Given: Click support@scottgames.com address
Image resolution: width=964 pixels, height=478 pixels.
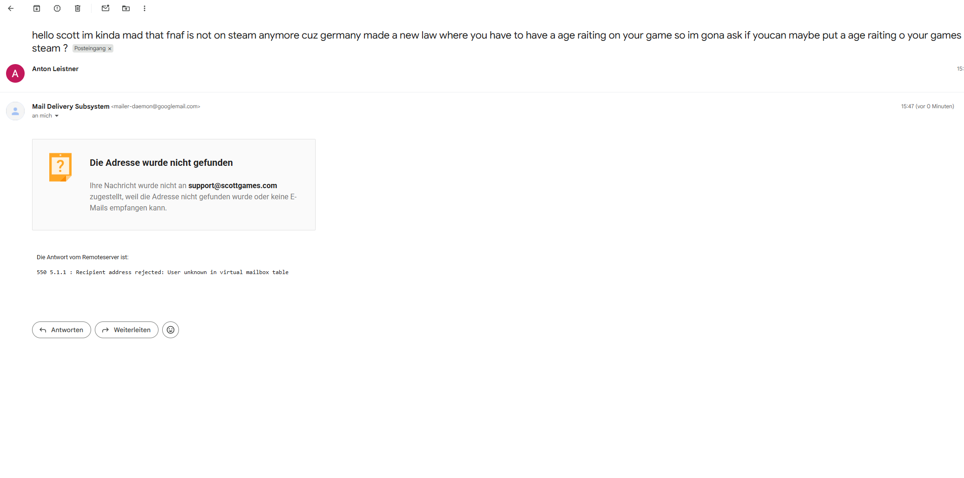Looking at the screenshot, I should tap(232, 185).
